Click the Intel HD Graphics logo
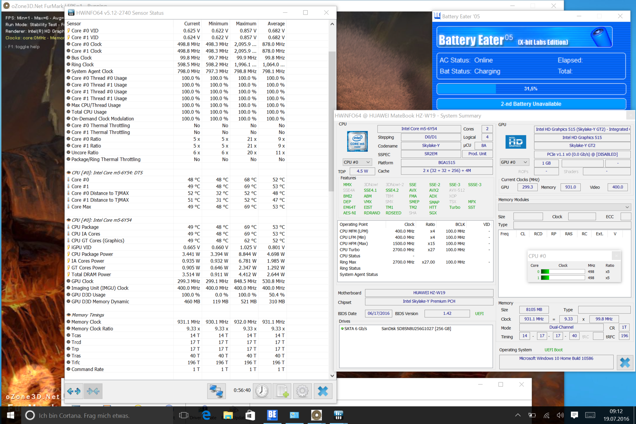The width and height of the screenshot is (636, 424). click(516, 142)
